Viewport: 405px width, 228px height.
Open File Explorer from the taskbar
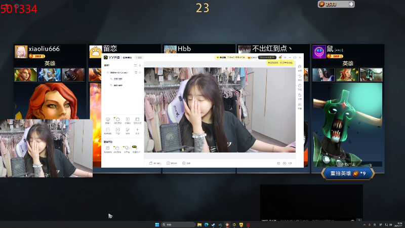[199, 224]
